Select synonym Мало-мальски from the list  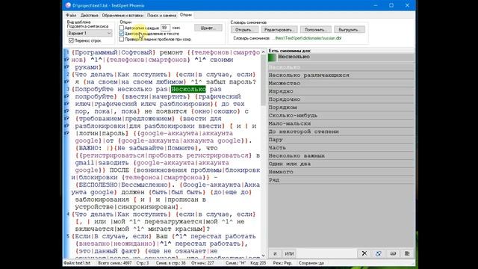(x=341, y=123)
